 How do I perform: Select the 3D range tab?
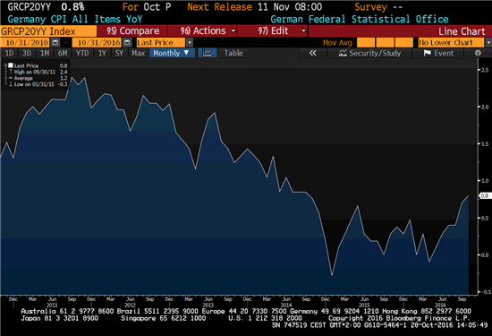pyautogui.click(x=27, y=53)
